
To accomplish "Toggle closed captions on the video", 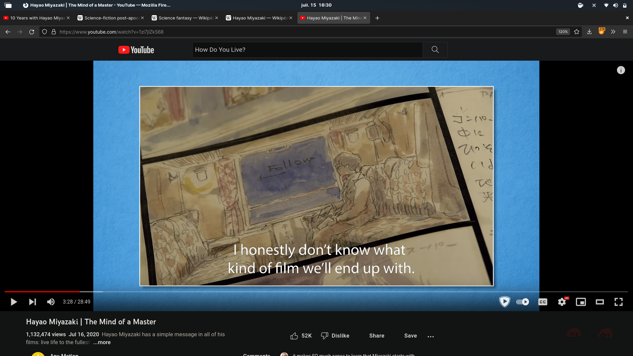I will (543, 302).
